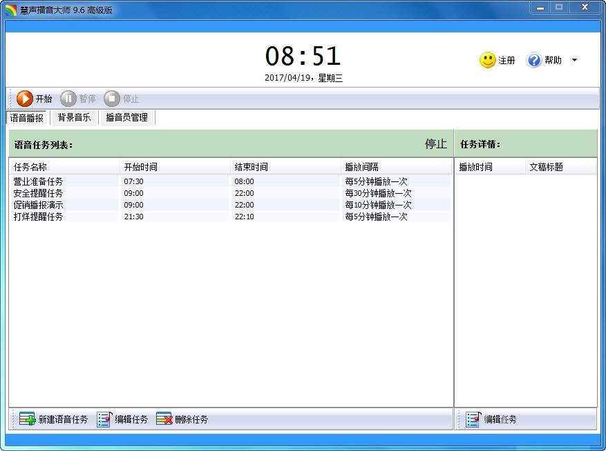
Task: Click the 文稿标题 column header
Action: coord(560,167)
